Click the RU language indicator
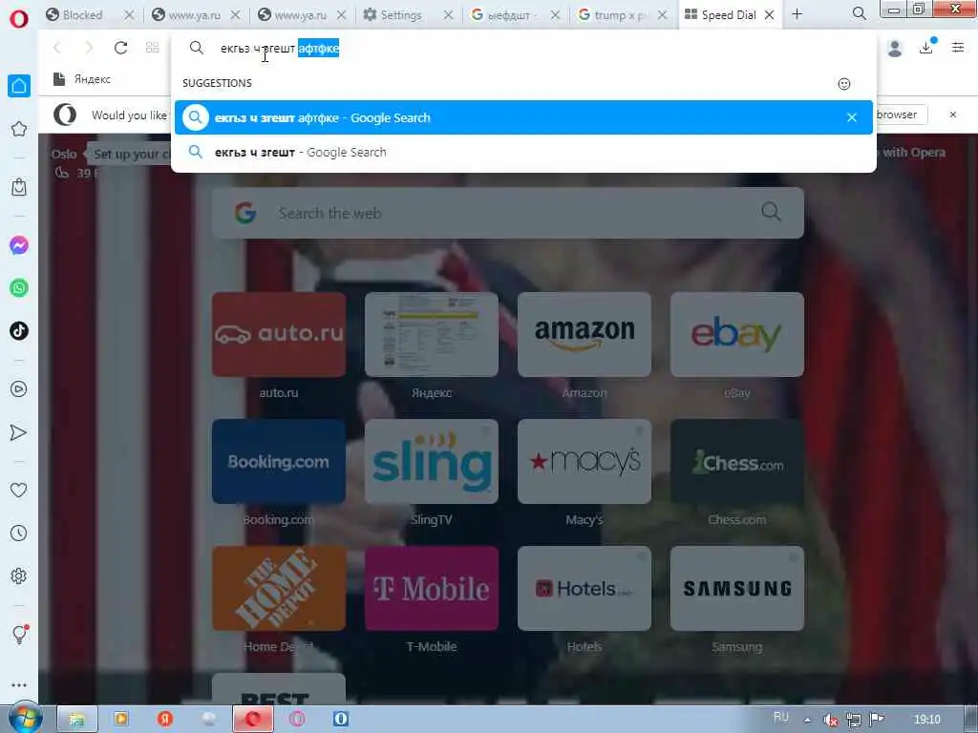Viewport: 978px width, 733px height. point(781,717)
